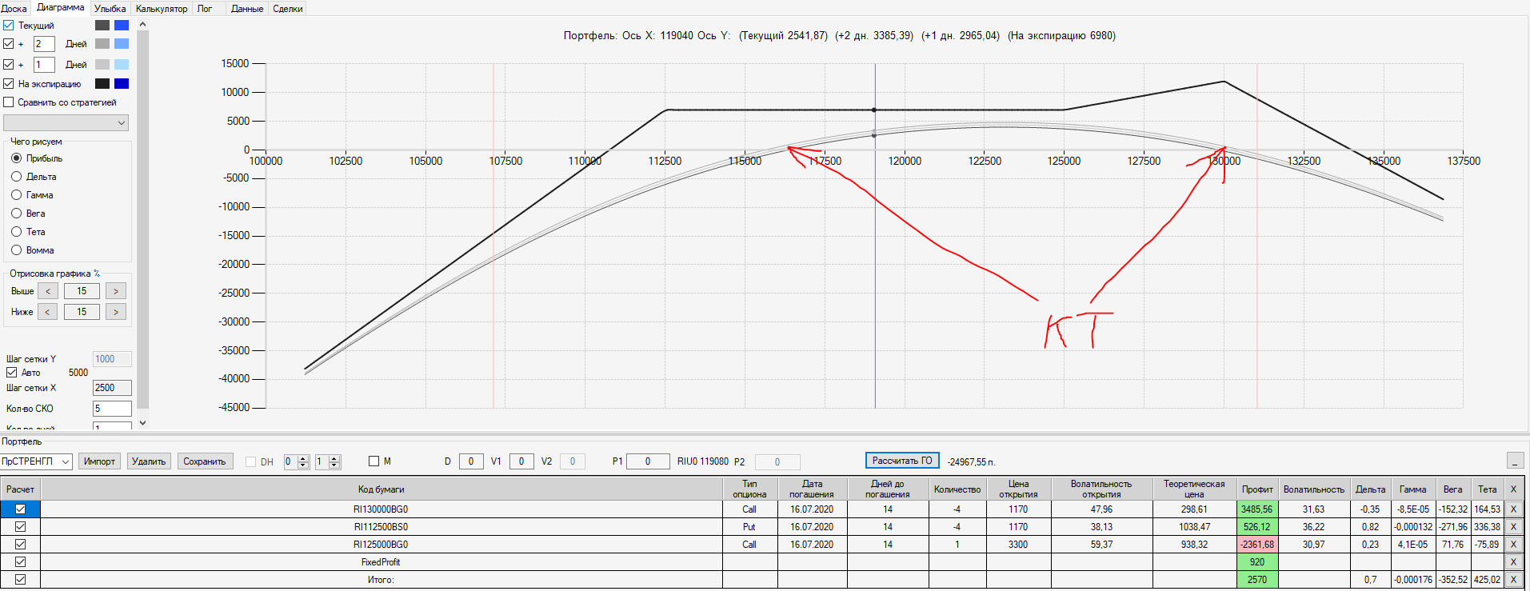Click the Кол-во СКО input field
Viewport: 1530px width, 591px height.
tap(112, 409)
